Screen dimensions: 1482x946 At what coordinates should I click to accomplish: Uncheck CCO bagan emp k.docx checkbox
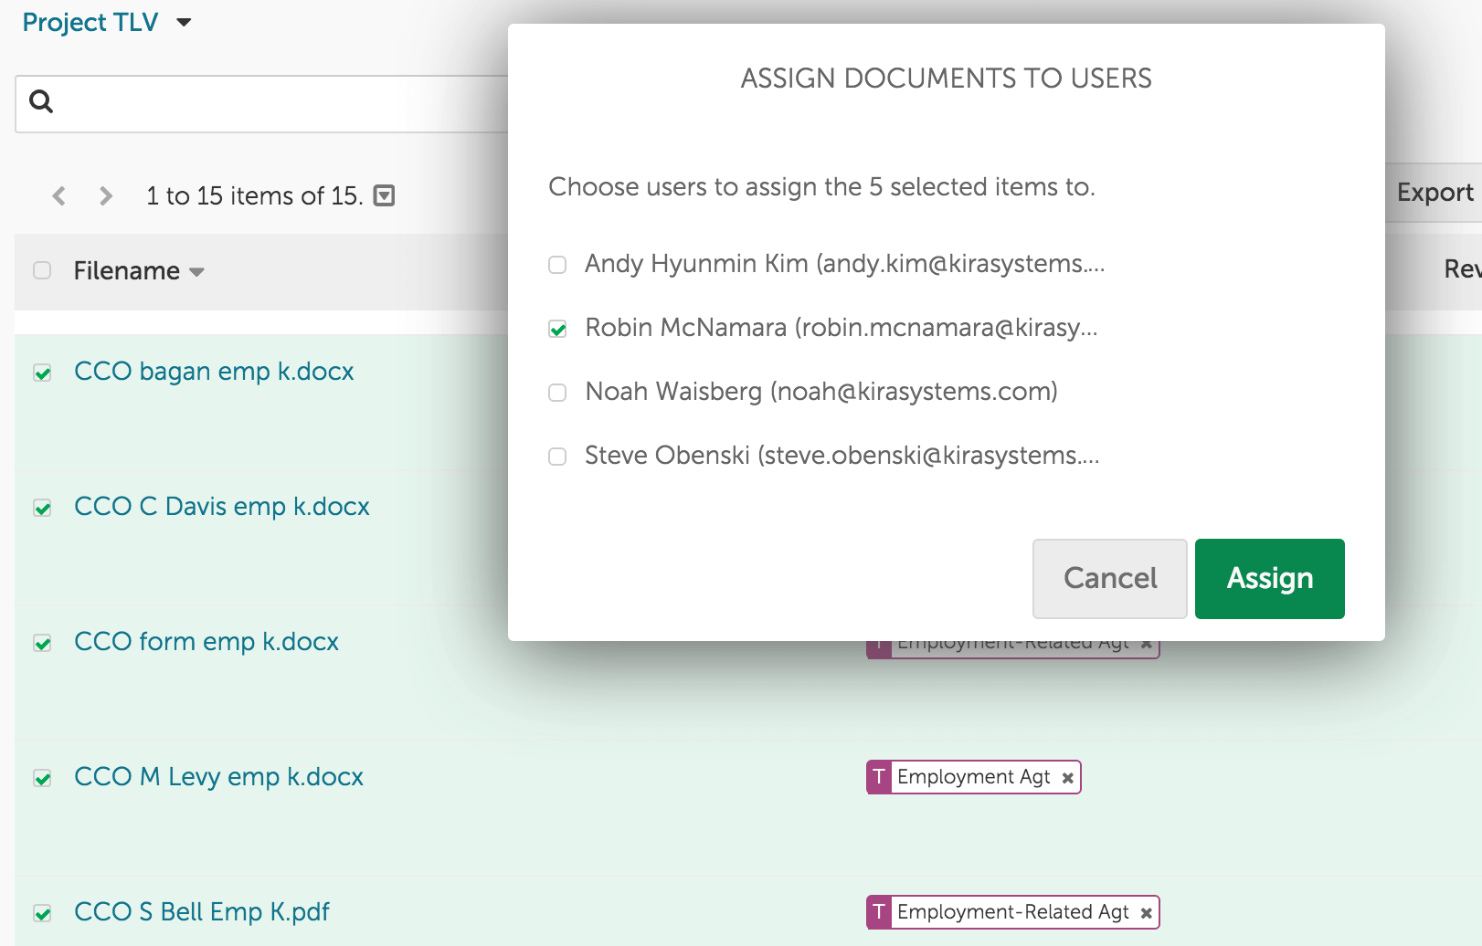coord(42,373)
